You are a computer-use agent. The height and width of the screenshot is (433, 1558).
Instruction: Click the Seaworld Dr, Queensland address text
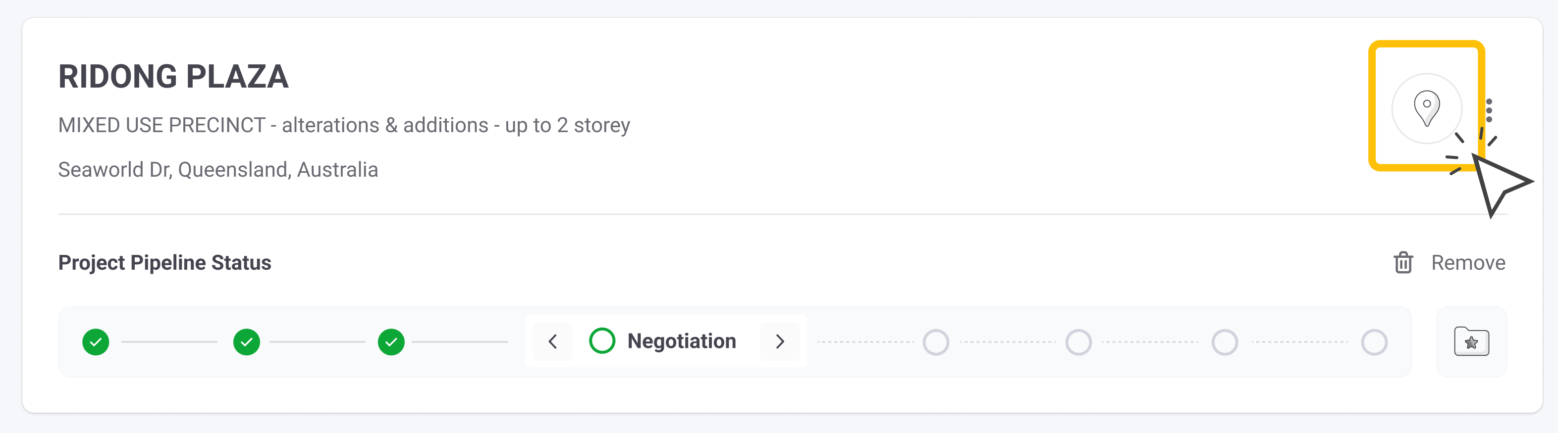point(218,170)
